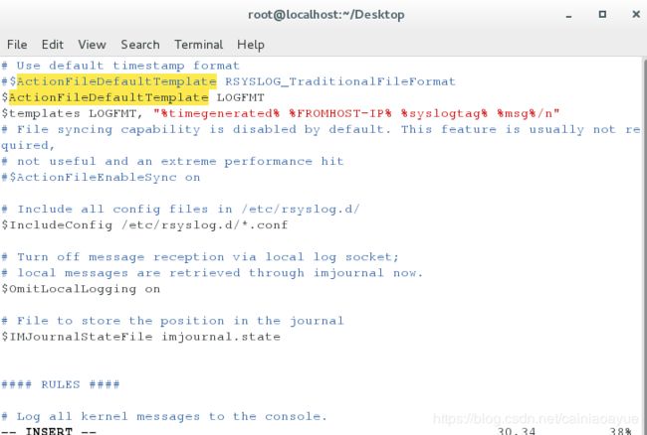
Task: Click '$OmitLocalLogging on' line
Action: (x=81, y=289)
